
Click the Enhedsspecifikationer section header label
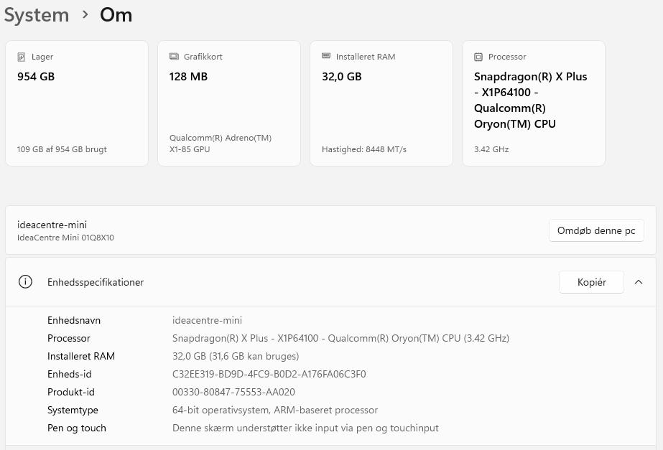96,282
